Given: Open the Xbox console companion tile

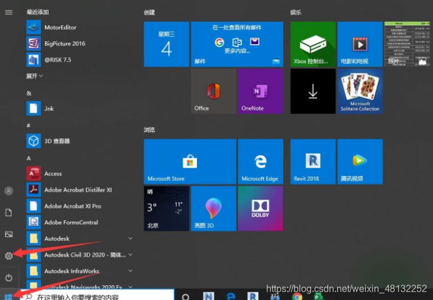Looking at the screenshot, I should (312, 44).
